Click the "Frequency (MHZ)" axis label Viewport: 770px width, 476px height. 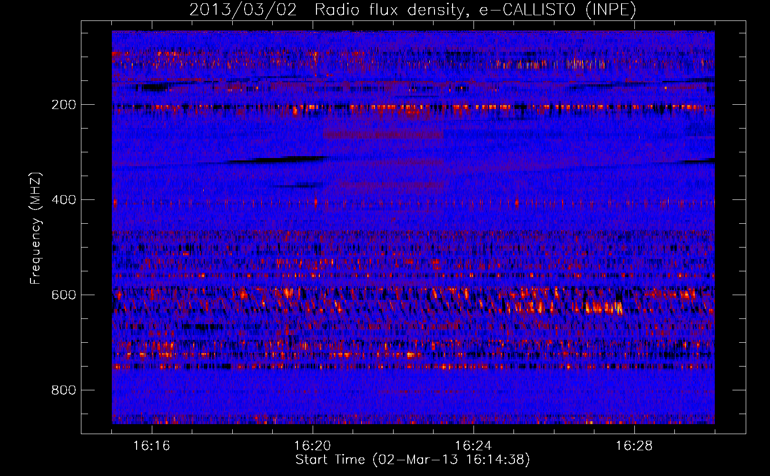36,228
